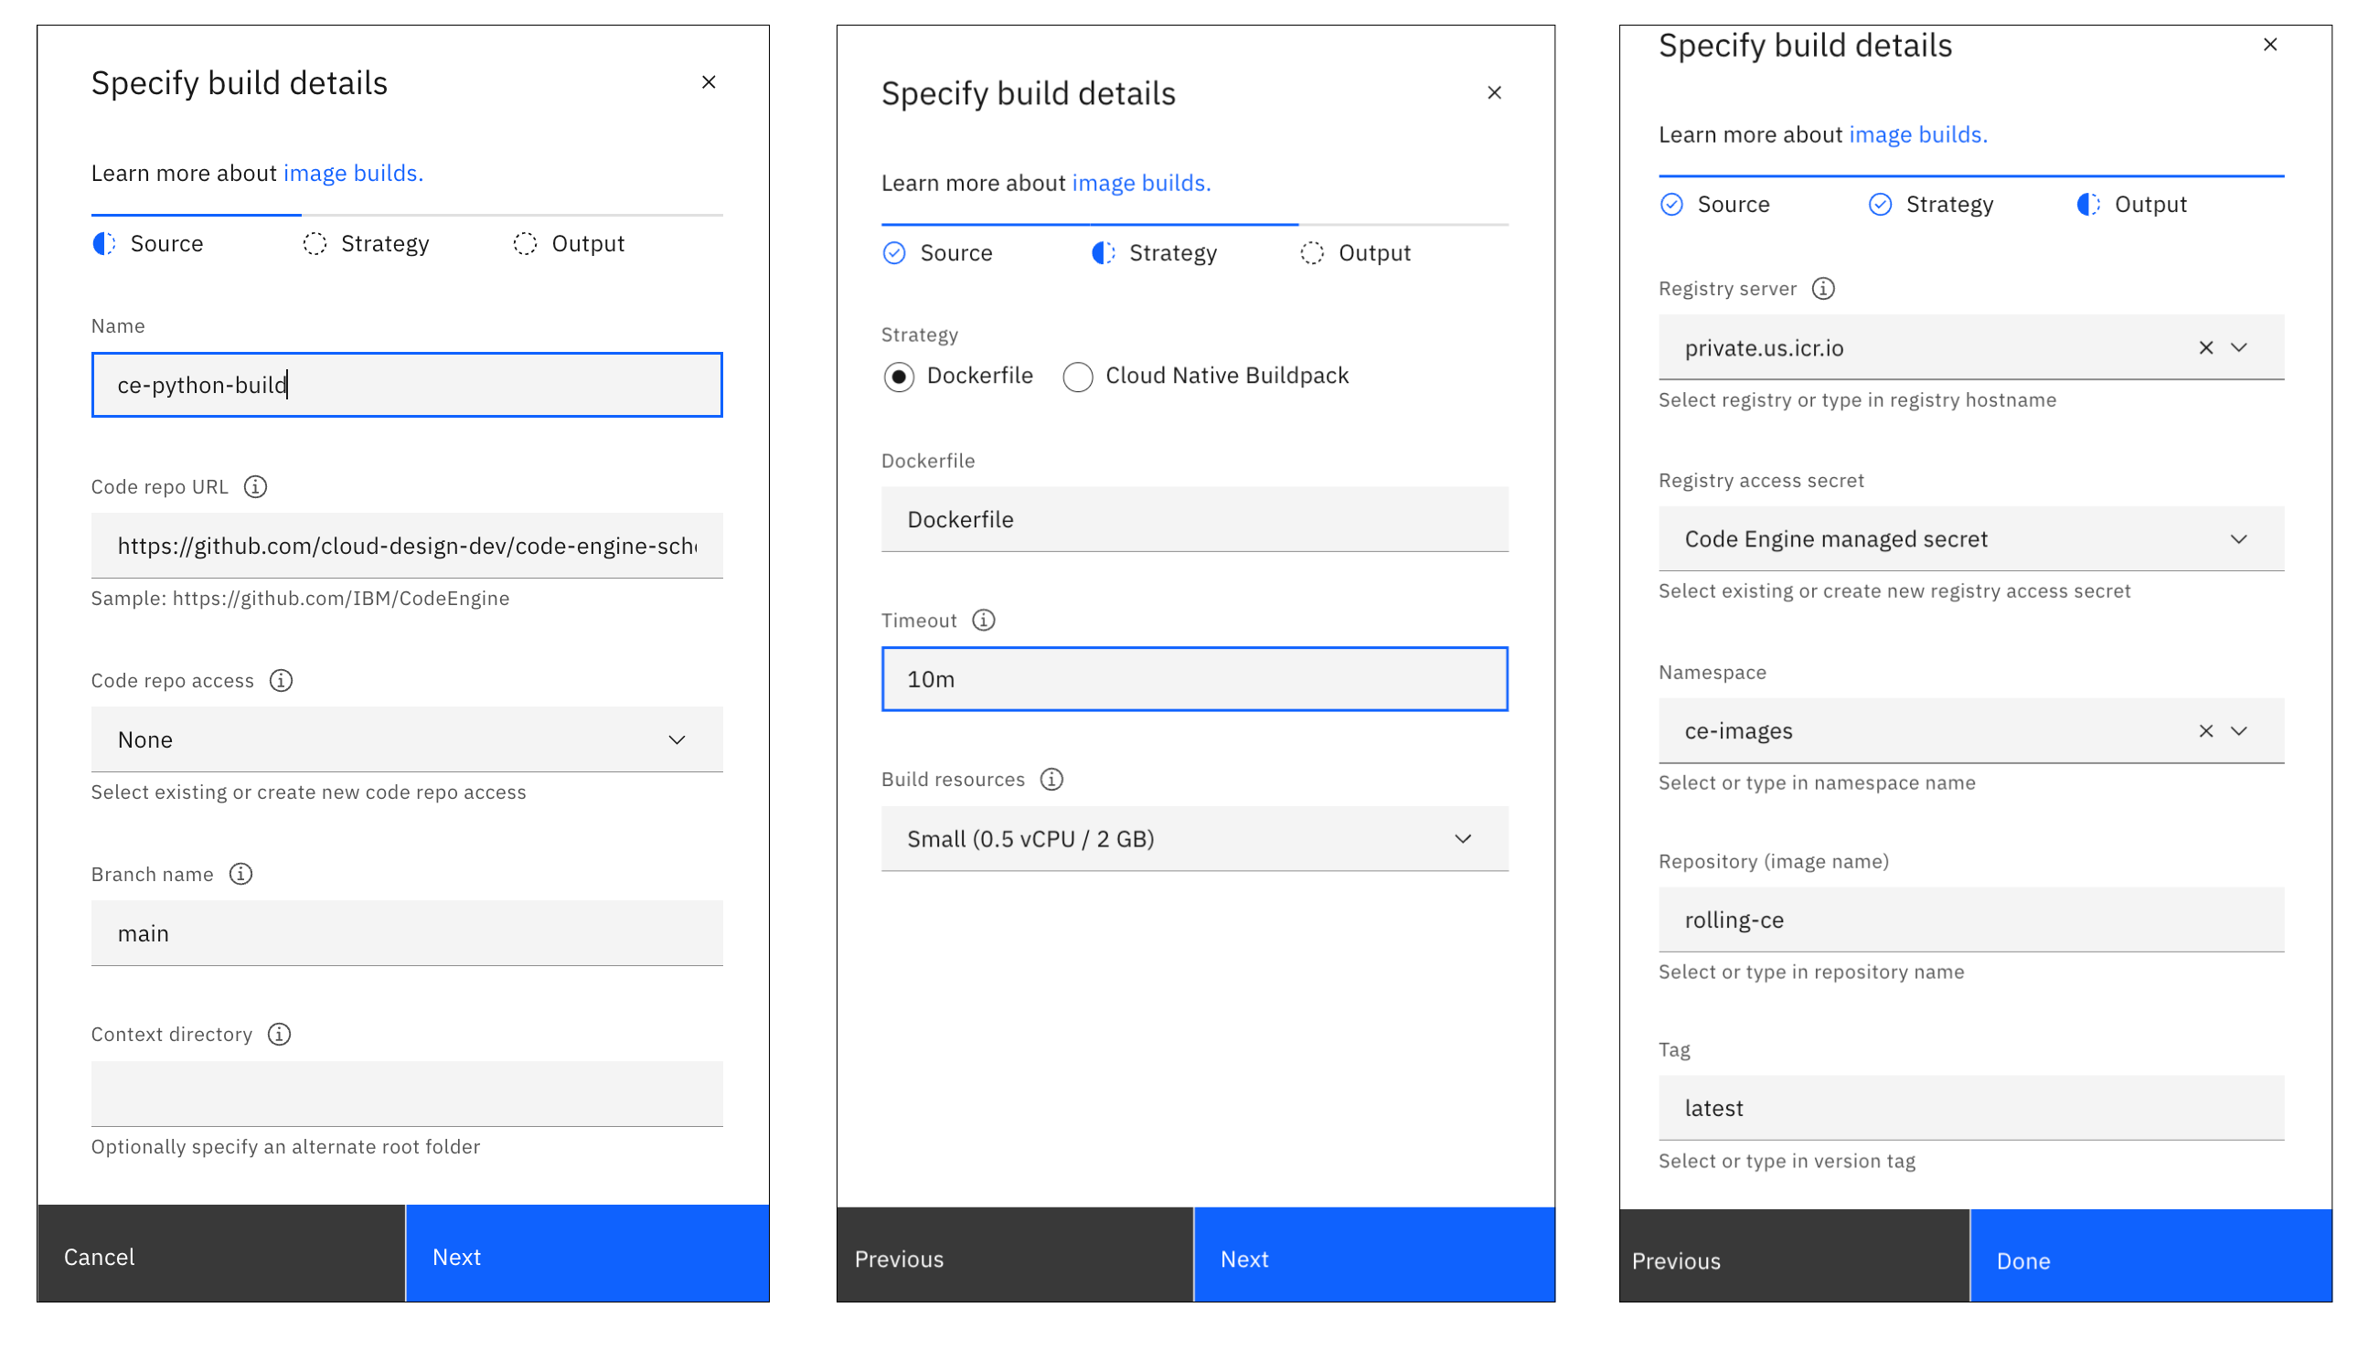2358x1350 pixels.
Task: Click info icon beside Code repo access
Action: [x=281, y=681]
